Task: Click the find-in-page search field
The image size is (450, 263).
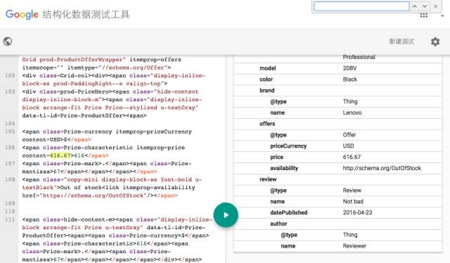Action: pyautogui.click(x=361, y=6)
